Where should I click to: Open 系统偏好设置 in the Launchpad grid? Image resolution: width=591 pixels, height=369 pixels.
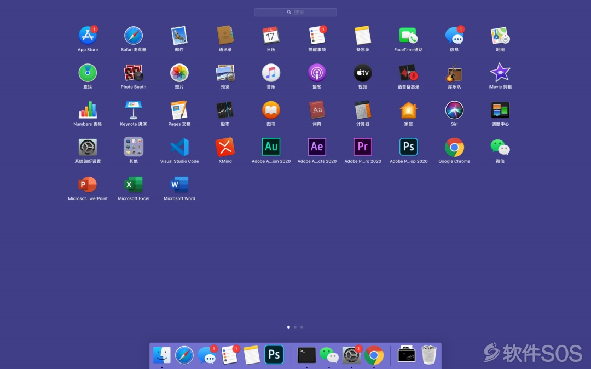tap(88, 147)
